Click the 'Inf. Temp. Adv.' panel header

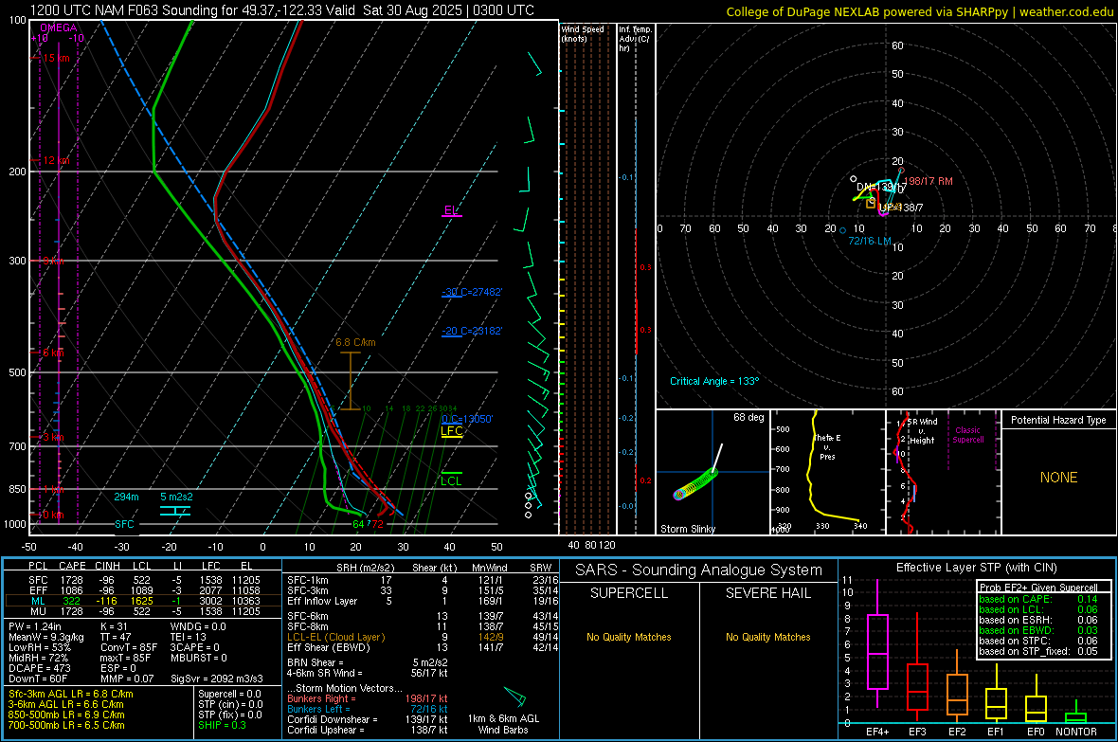pos(635,39)
